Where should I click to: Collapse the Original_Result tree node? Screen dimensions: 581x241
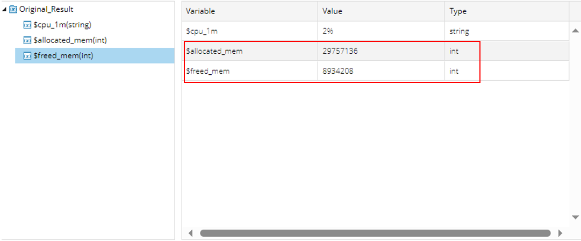tap(5, 10)
